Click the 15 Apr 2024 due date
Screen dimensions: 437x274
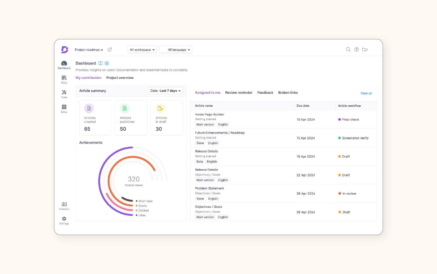(306, 138)
